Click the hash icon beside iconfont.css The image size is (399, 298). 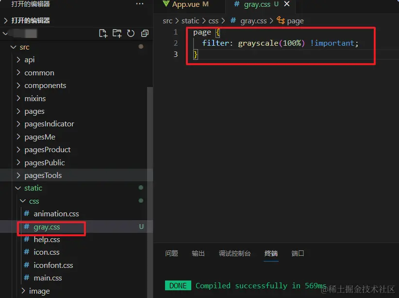click(27, 265)
